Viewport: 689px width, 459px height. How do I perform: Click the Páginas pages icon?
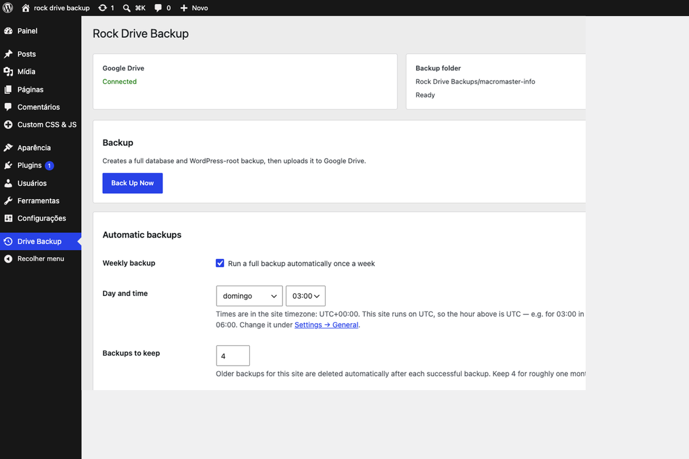(x=8, y=90)
